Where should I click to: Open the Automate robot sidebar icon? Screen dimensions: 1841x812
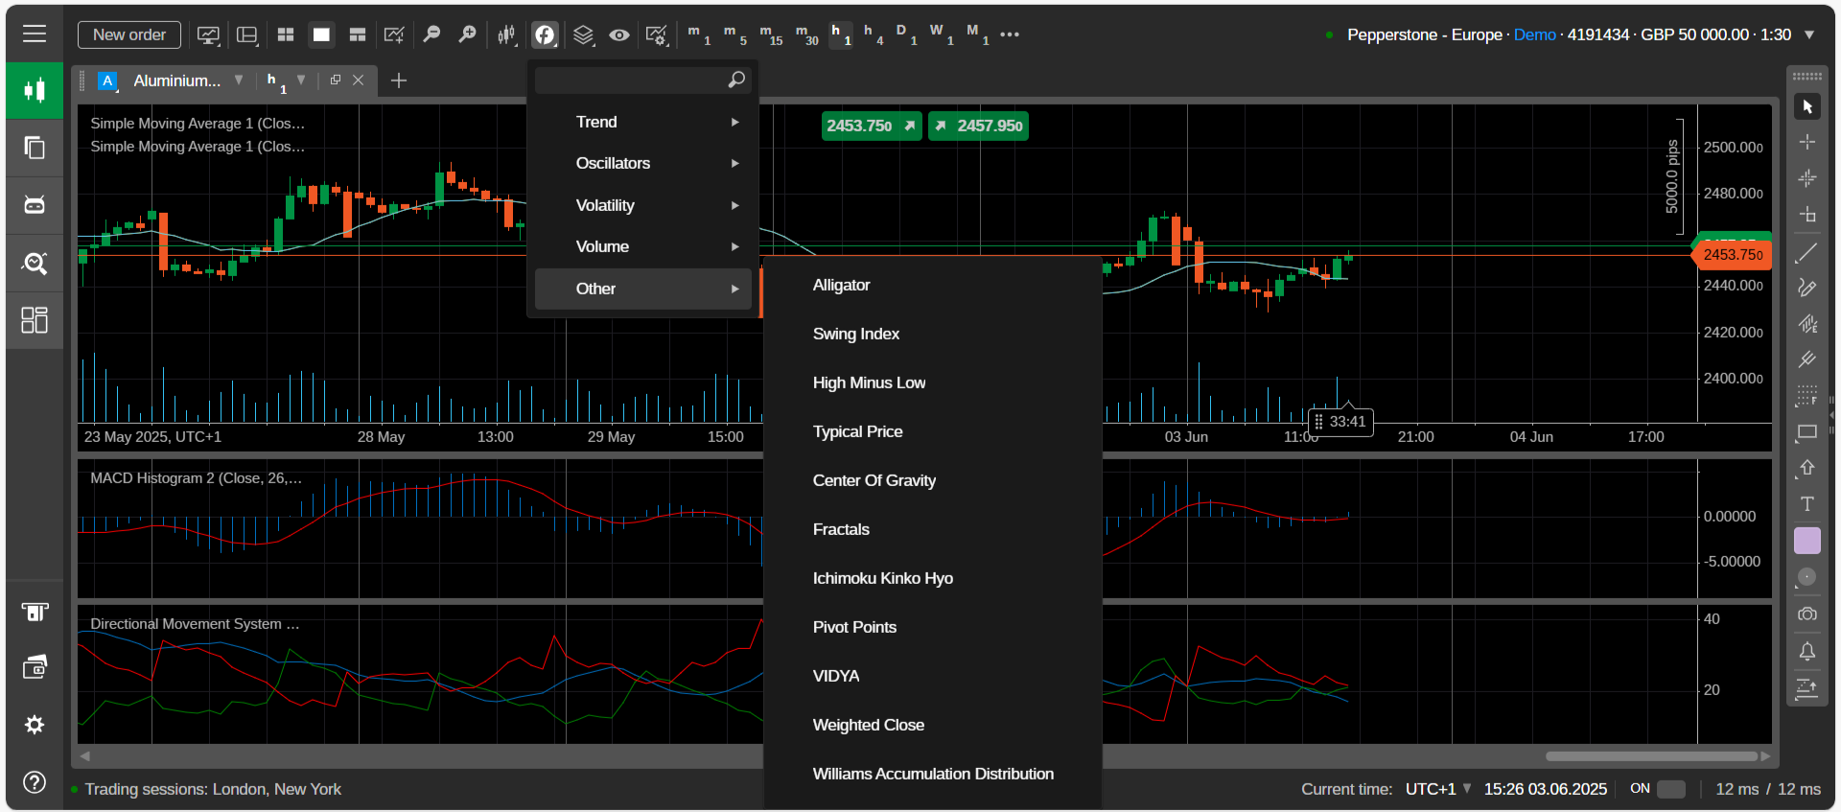(35, 205)
